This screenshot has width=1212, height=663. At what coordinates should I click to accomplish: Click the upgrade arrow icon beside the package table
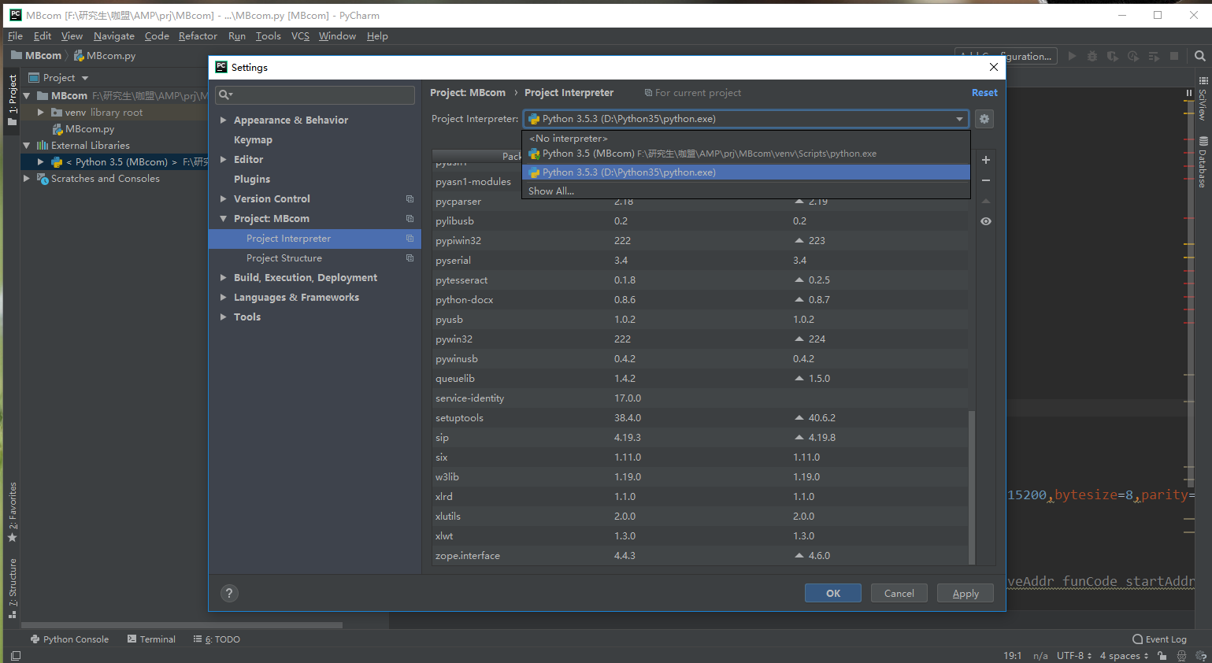click(x=986, y=201)
